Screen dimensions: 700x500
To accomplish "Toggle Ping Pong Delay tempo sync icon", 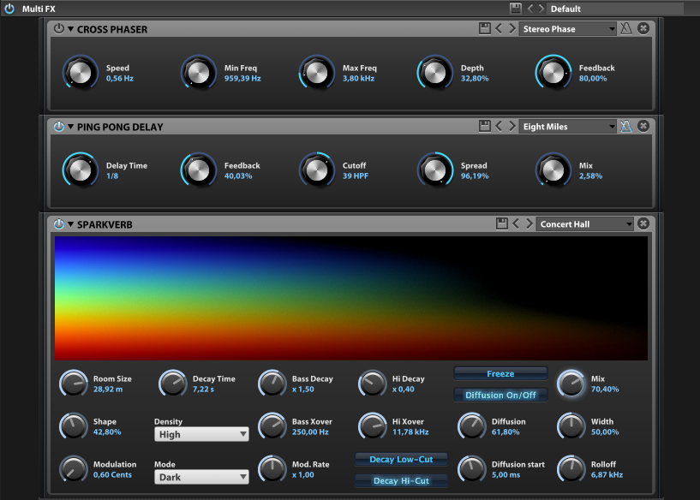I will click(x=626, y=126).
